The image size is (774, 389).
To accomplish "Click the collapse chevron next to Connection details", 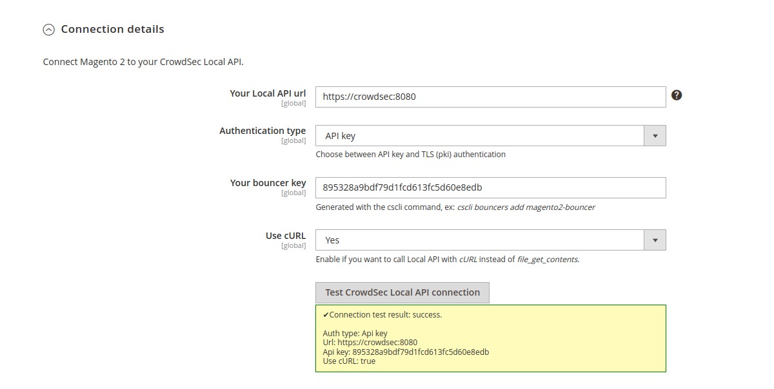I will (48, 29).
